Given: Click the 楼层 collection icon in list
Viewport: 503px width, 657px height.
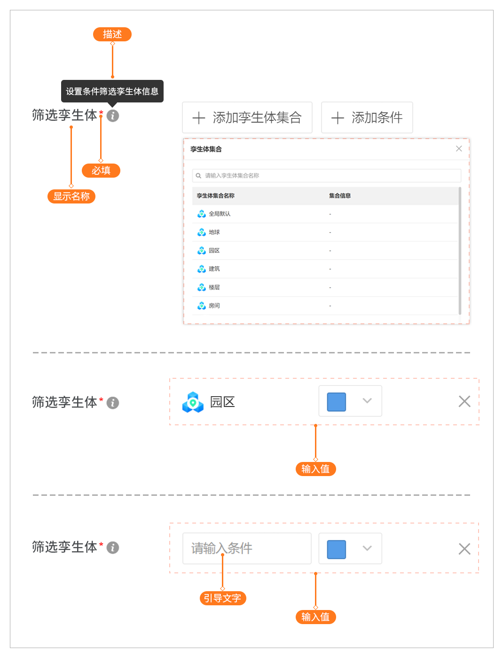Looking at the screenshot, I should 202,287.
